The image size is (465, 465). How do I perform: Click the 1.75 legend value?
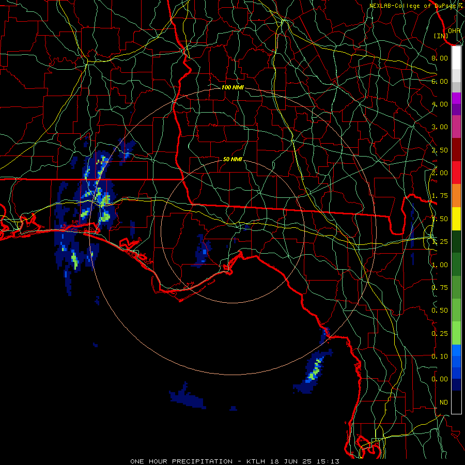point(440,196)
